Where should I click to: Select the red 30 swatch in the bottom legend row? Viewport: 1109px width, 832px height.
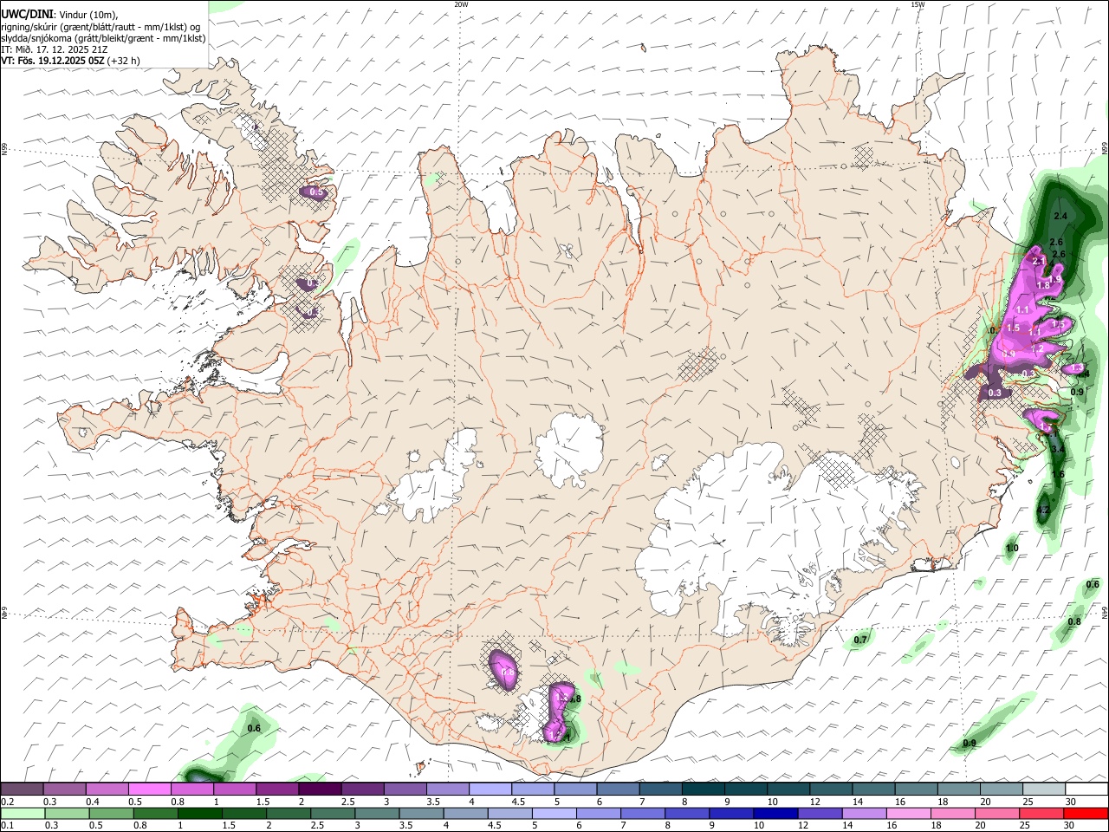pos(1086,813)
